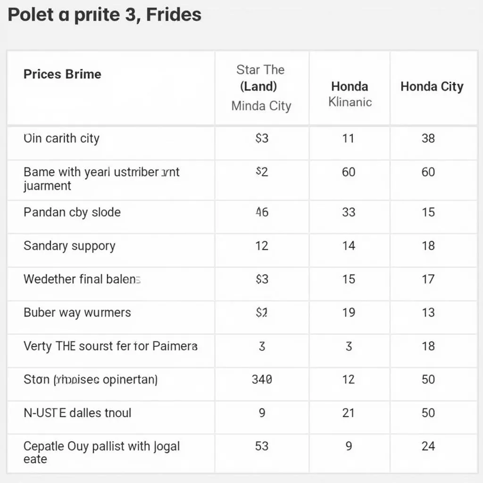
Task: Click the 'Honda Klinanic' column header
Action: pyautogui.click(x=350, y=94)
